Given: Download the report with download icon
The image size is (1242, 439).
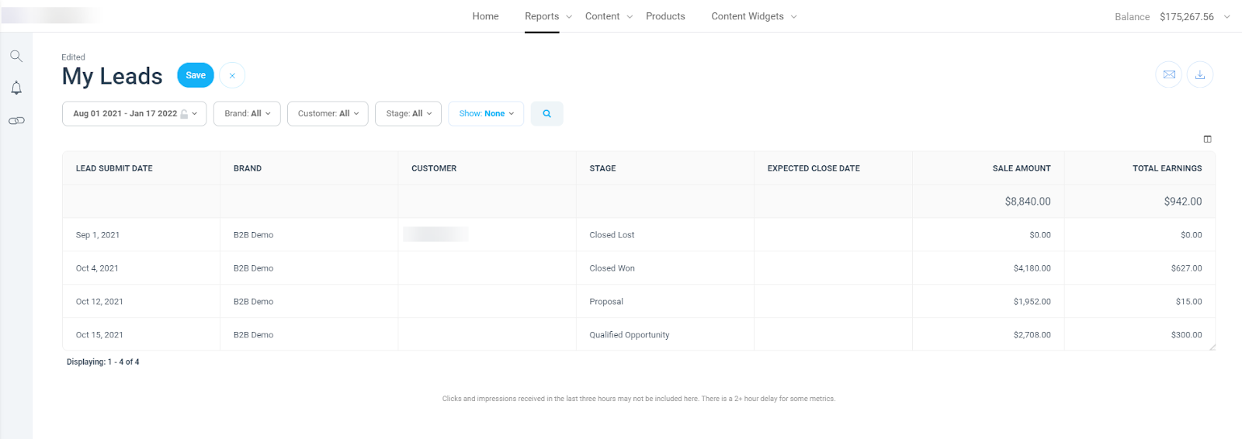Looking at the screenshot, I should (x=1200, y=74).
